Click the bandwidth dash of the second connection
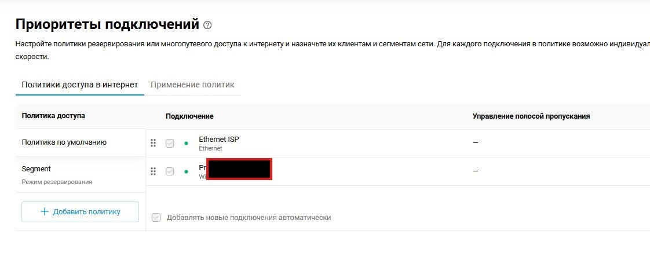 pyautogui.click(x=475, y=171)
